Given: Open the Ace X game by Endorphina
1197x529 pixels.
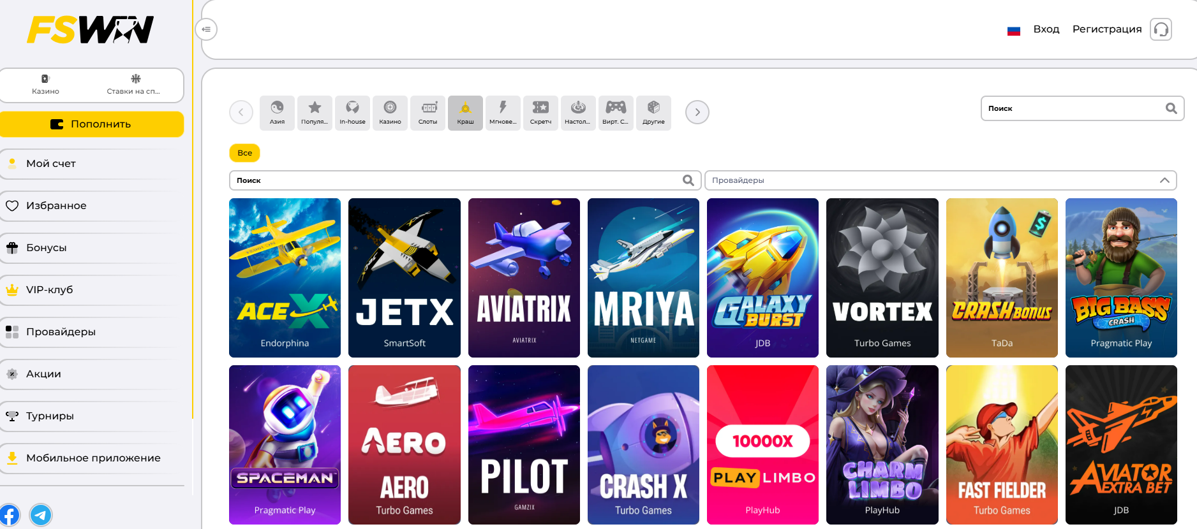Looking at the screenshot, I should coord(285,278).
